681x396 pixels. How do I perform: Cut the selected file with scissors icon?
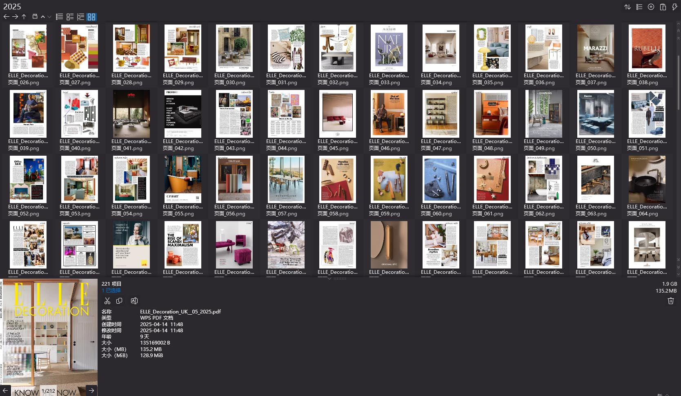point(107,301)
